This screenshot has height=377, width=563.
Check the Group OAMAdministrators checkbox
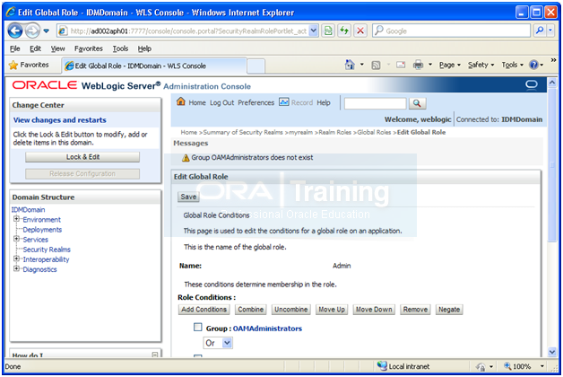tap(198, 327)
